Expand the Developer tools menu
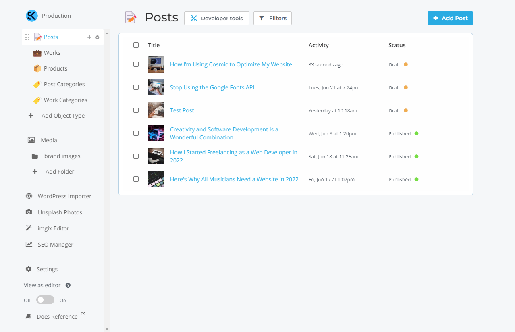The width and height of the screenshot is (515, 332). 217,18
